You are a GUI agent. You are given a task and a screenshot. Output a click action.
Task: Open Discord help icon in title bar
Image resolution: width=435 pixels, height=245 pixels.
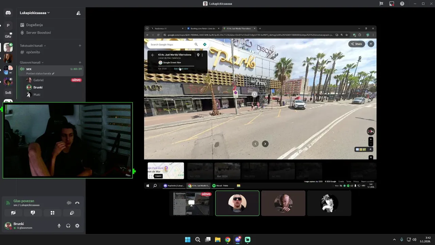coord(402,3)
